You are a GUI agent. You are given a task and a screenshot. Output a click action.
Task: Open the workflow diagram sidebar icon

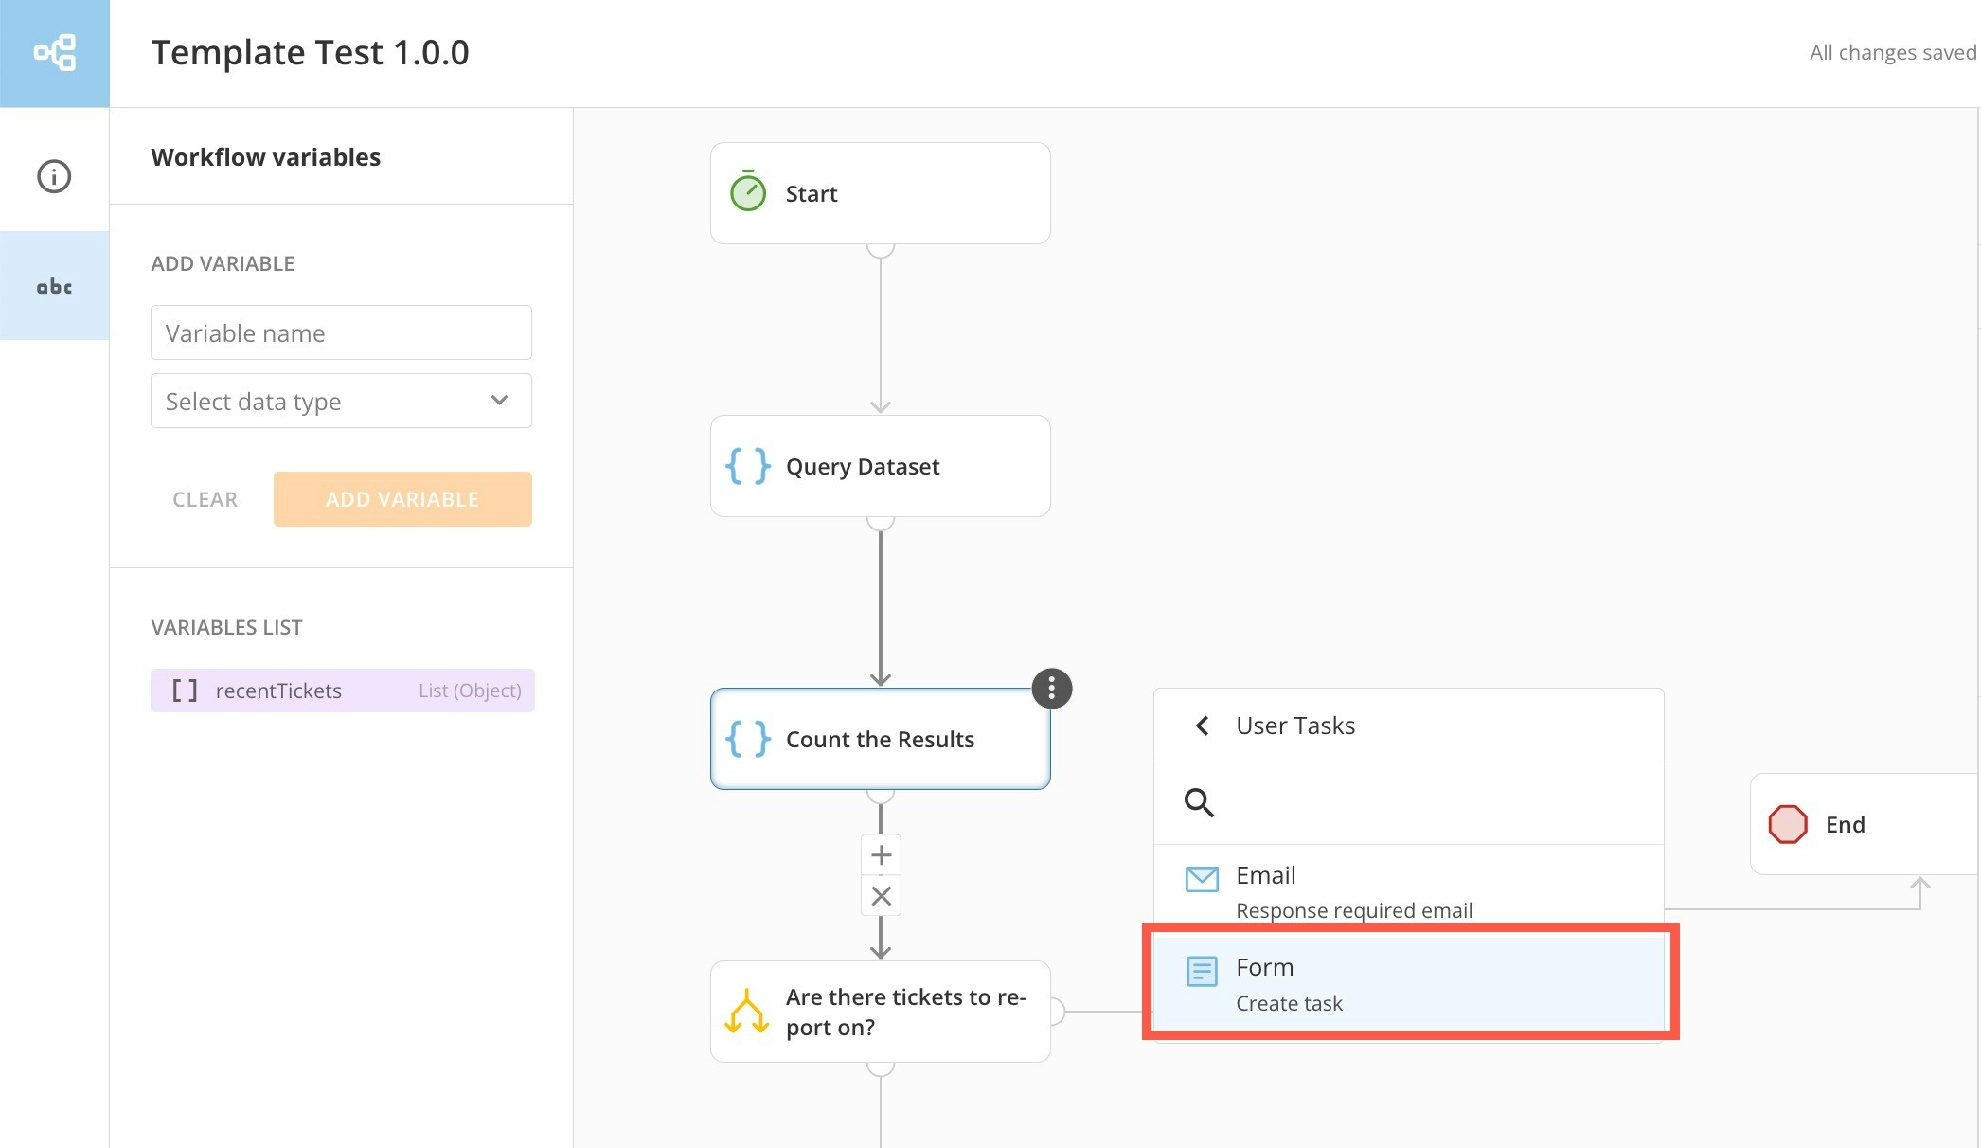54,53
